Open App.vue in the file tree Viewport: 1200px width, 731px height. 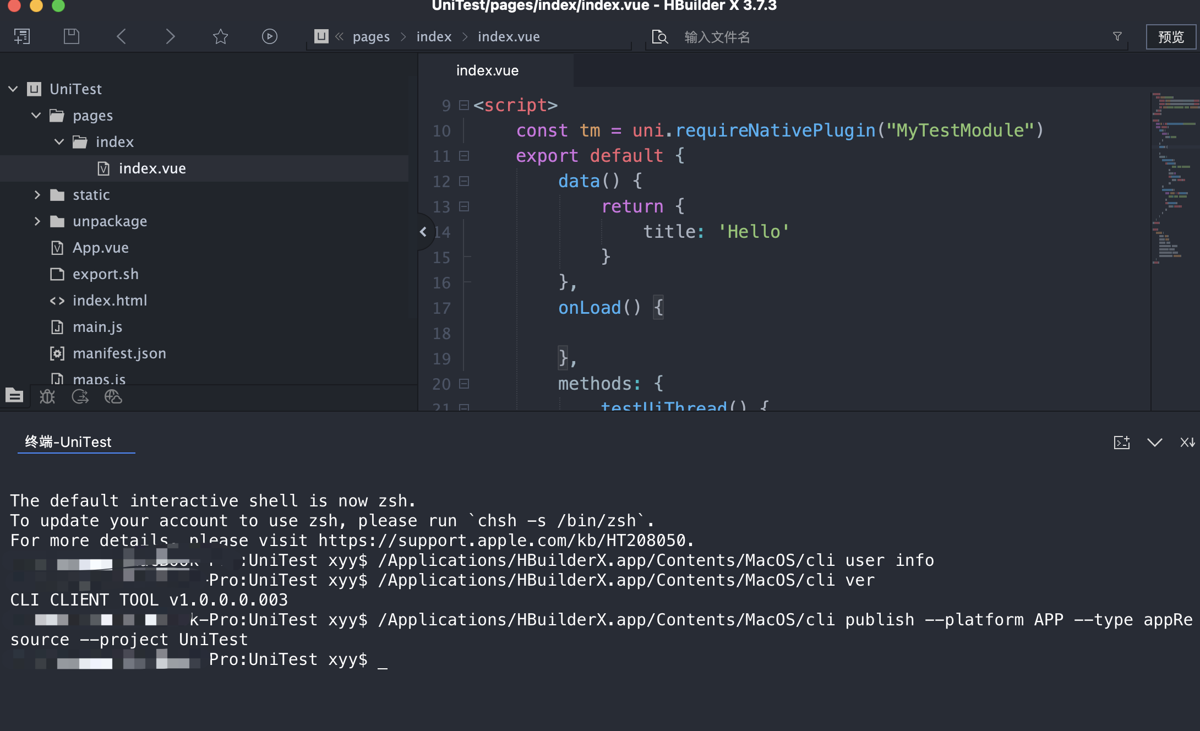[x=101, y=248]
